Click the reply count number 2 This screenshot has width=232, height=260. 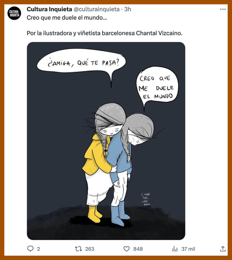point(38,249)
